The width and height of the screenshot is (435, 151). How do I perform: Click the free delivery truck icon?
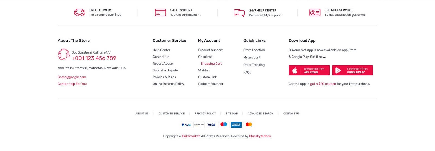[x=80, y=12]
